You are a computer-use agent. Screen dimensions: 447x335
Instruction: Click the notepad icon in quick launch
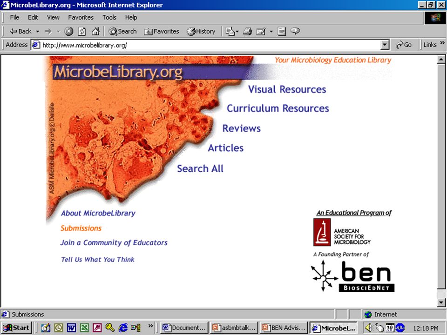click(x=46, y=328)
